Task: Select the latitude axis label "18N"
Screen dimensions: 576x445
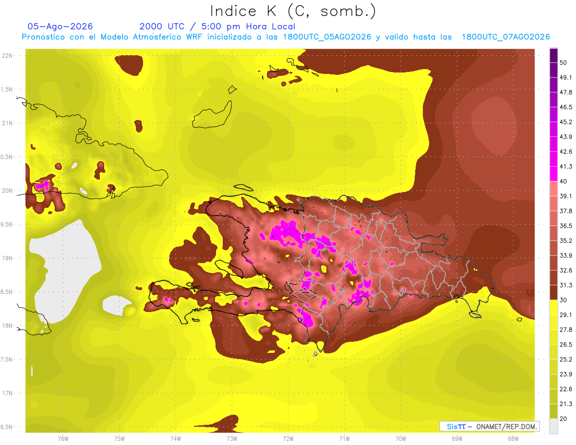Action: click(x=8, y=325)
